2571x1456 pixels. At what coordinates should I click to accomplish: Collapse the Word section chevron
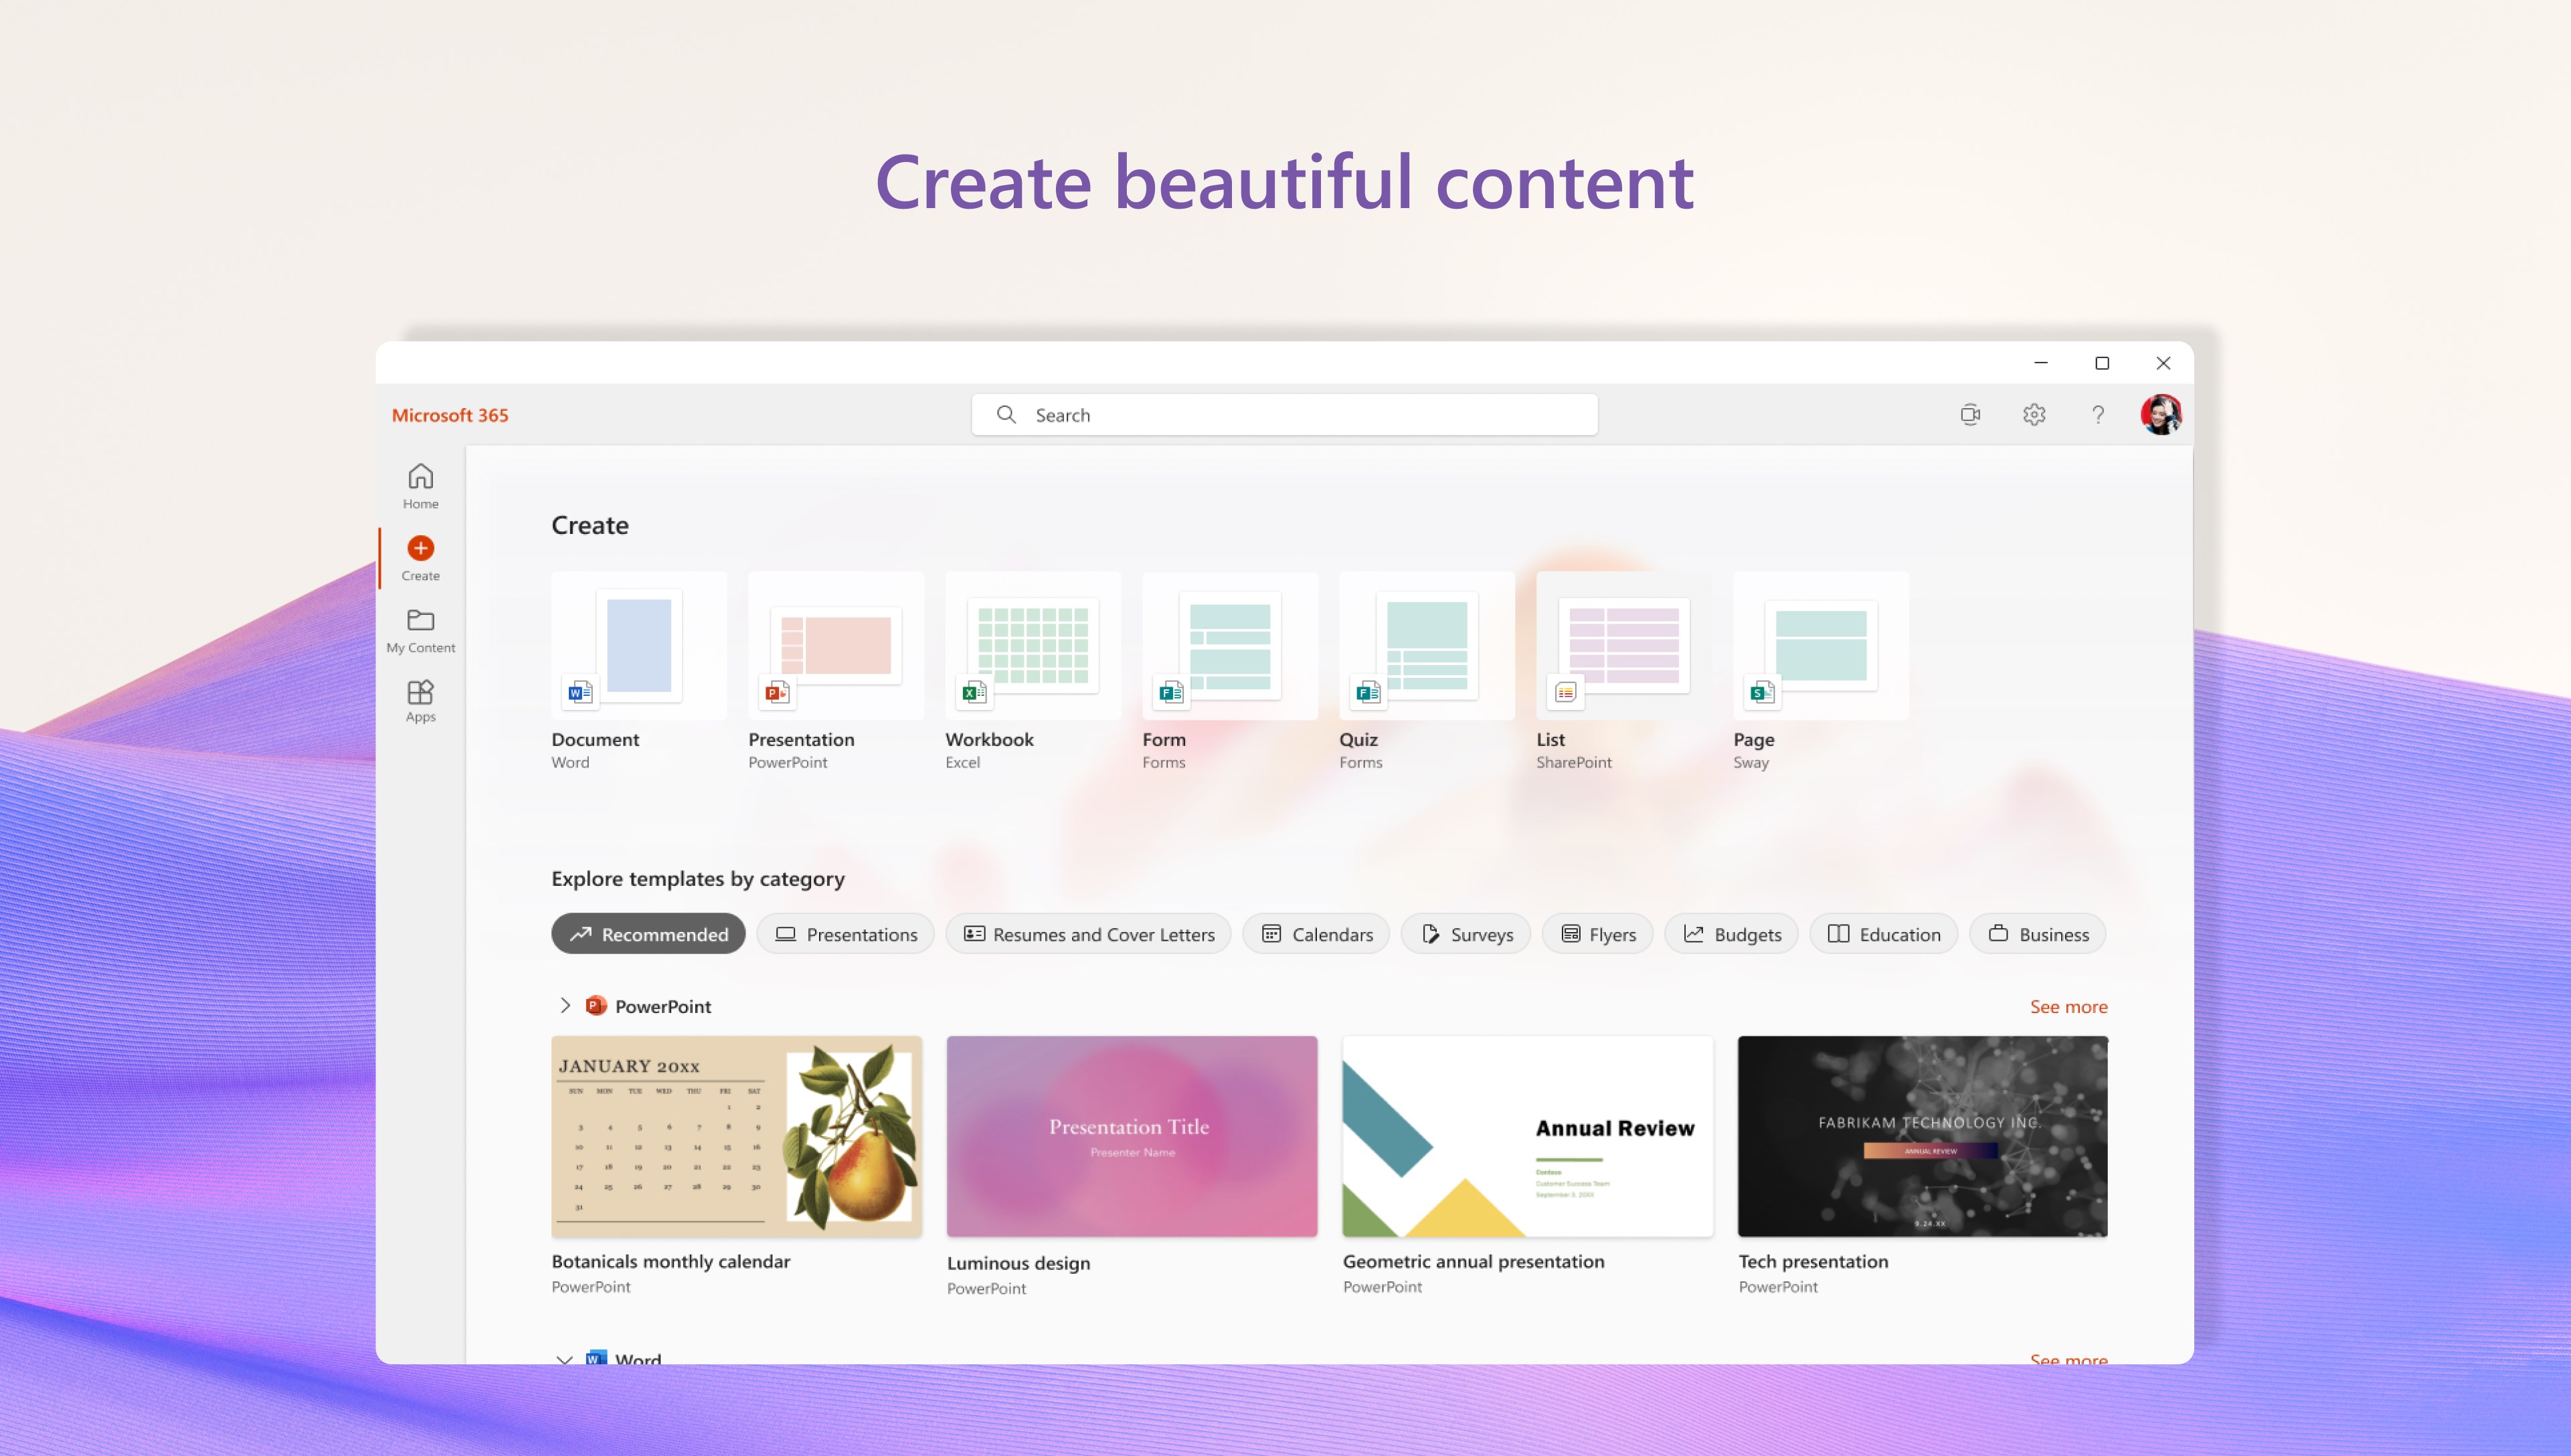coord(565,1359)
